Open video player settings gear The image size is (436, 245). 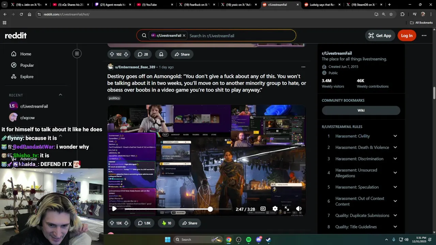pos(275,209)
